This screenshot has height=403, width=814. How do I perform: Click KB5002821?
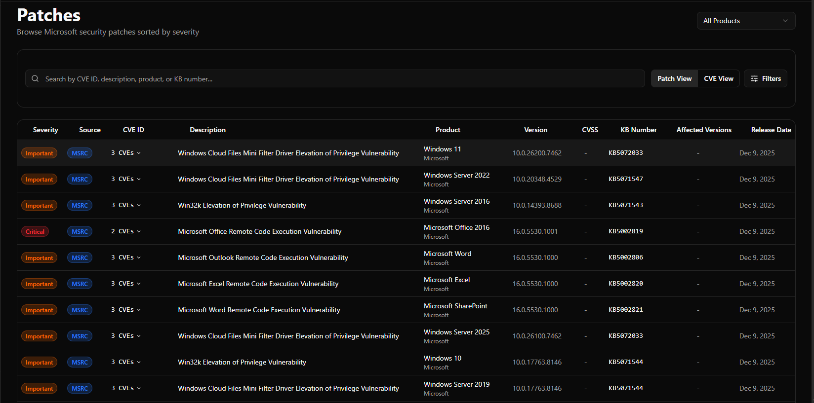626,310
